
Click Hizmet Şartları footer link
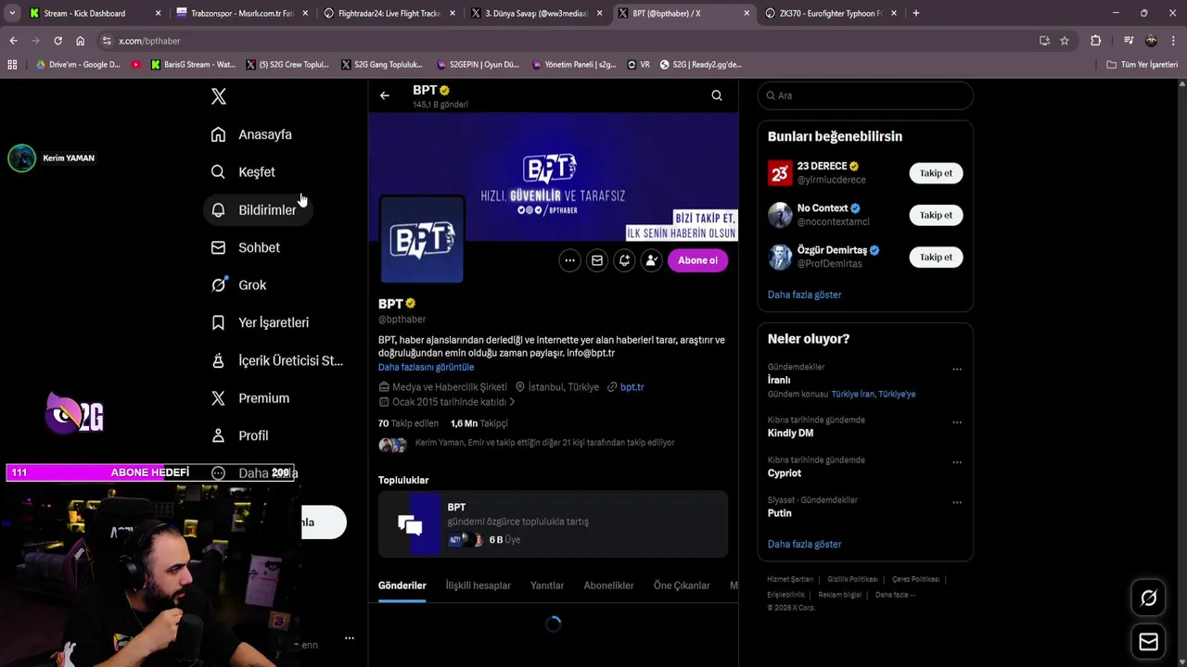(790, 579)
